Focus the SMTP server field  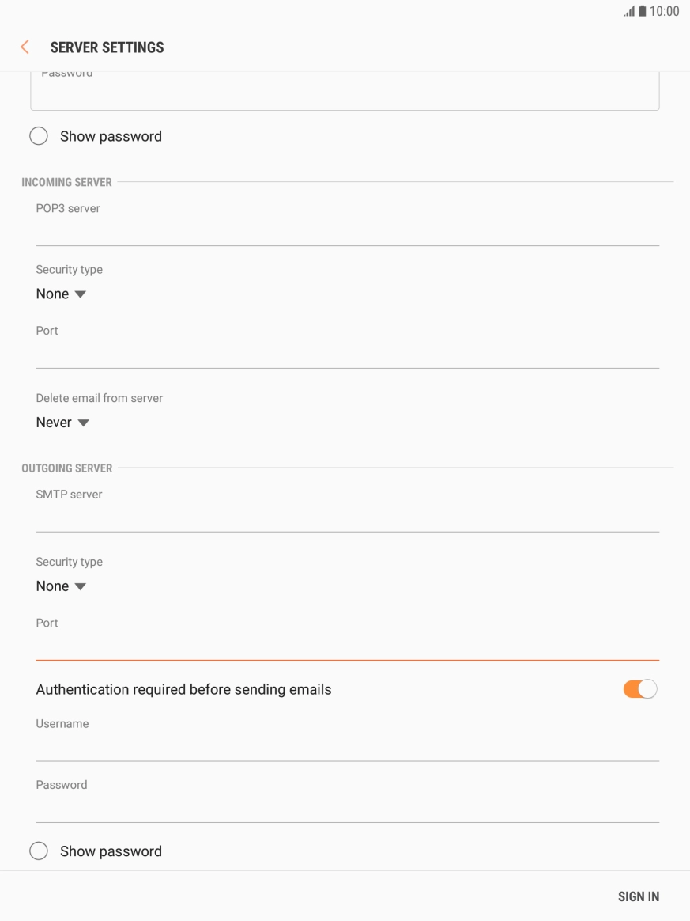tap(347, 517)
